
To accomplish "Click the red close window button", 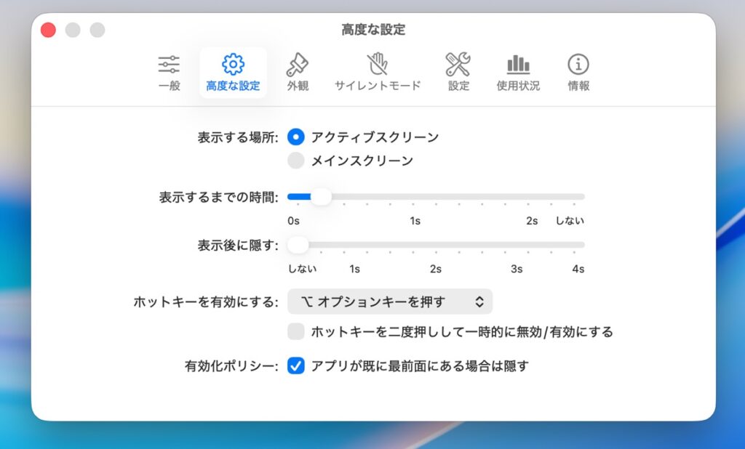I will (x=48, y=30).
